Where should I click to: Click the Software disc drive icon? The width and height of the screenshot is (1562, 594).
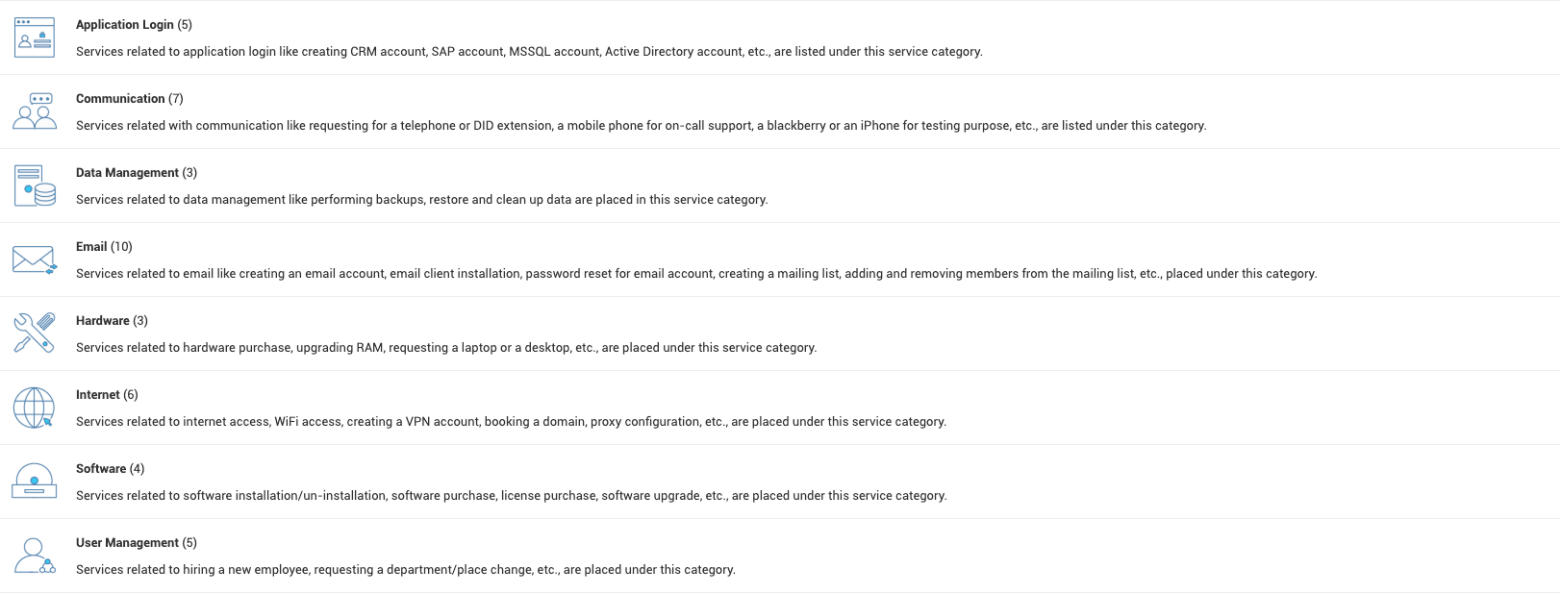pyautogui.click(x=35, y=481)
